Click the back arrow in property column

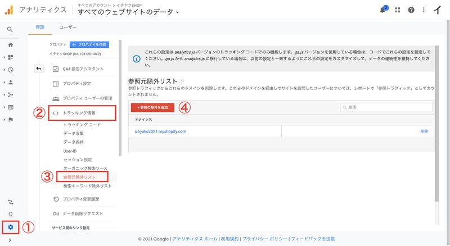tap(39, 69)
